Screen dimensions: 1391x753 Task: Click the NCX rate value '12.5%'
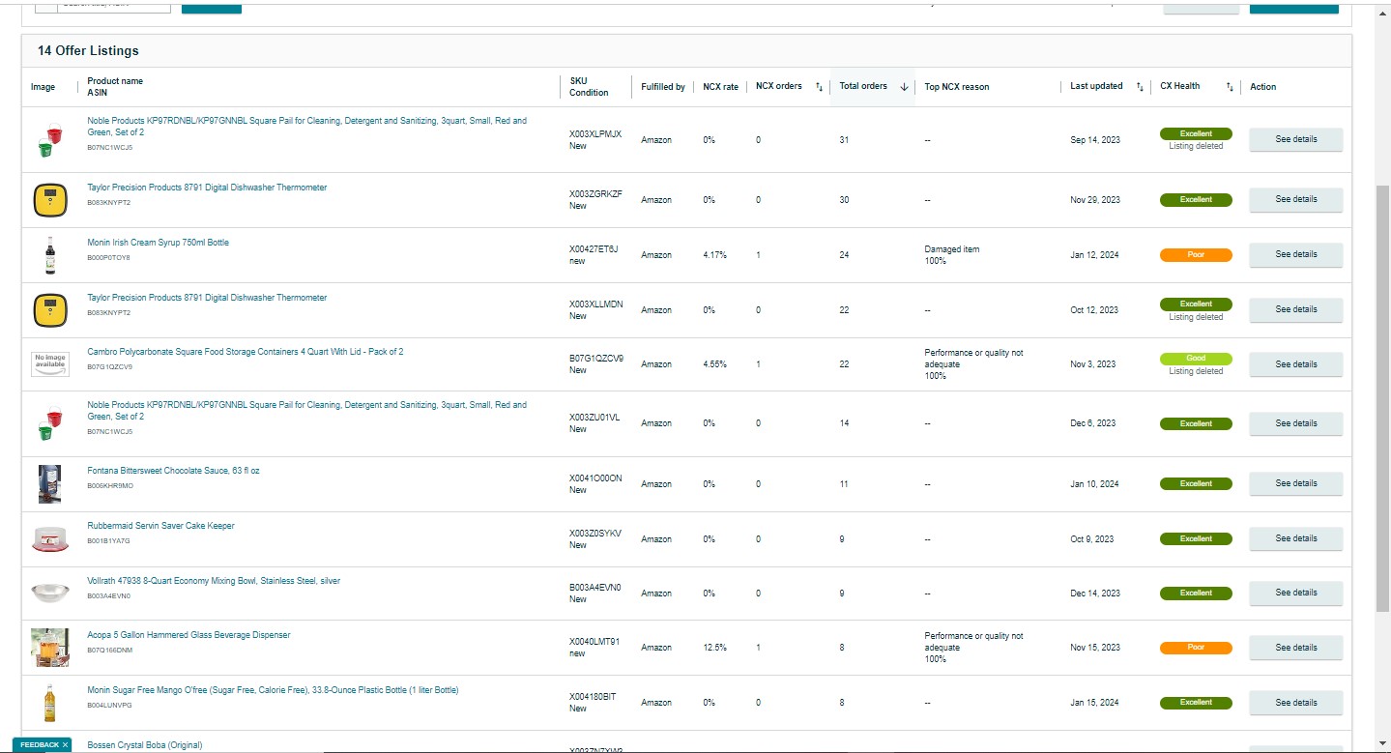714,648
